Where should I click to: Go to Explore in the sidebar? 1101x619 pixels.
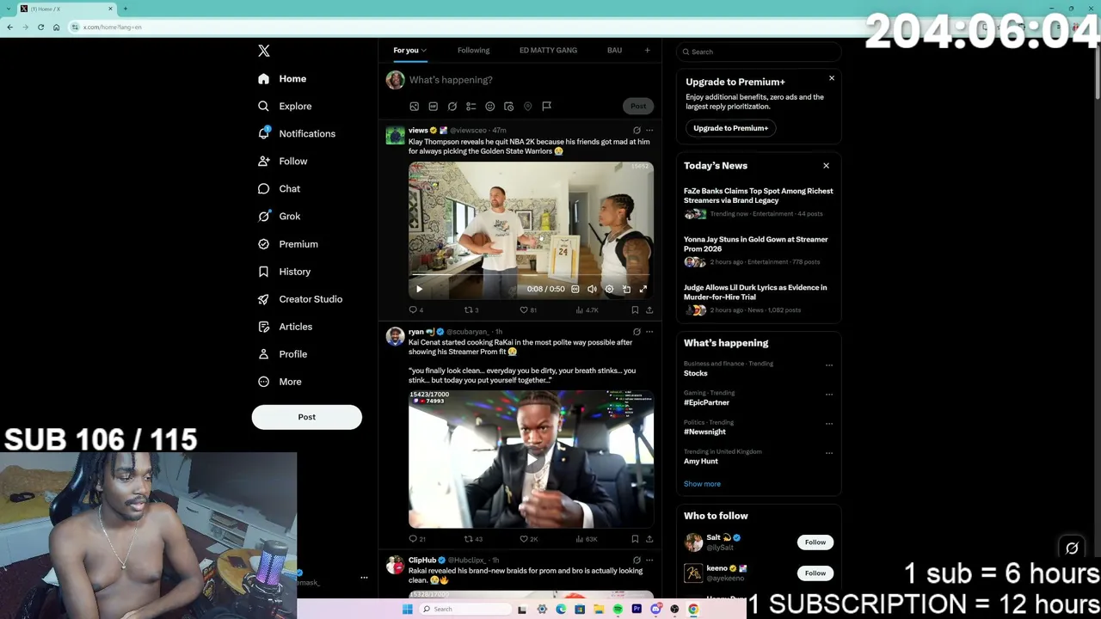click(x=285, y=106)
